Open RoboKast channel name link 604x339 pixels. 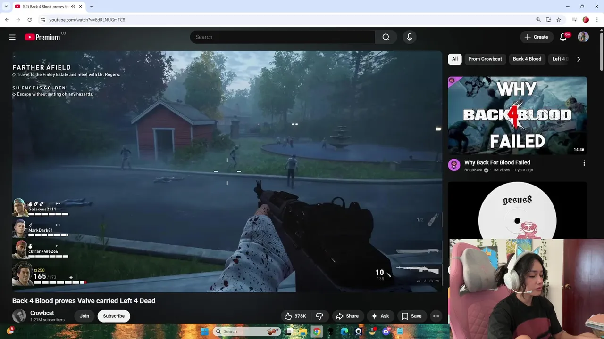tap(473, 170)
